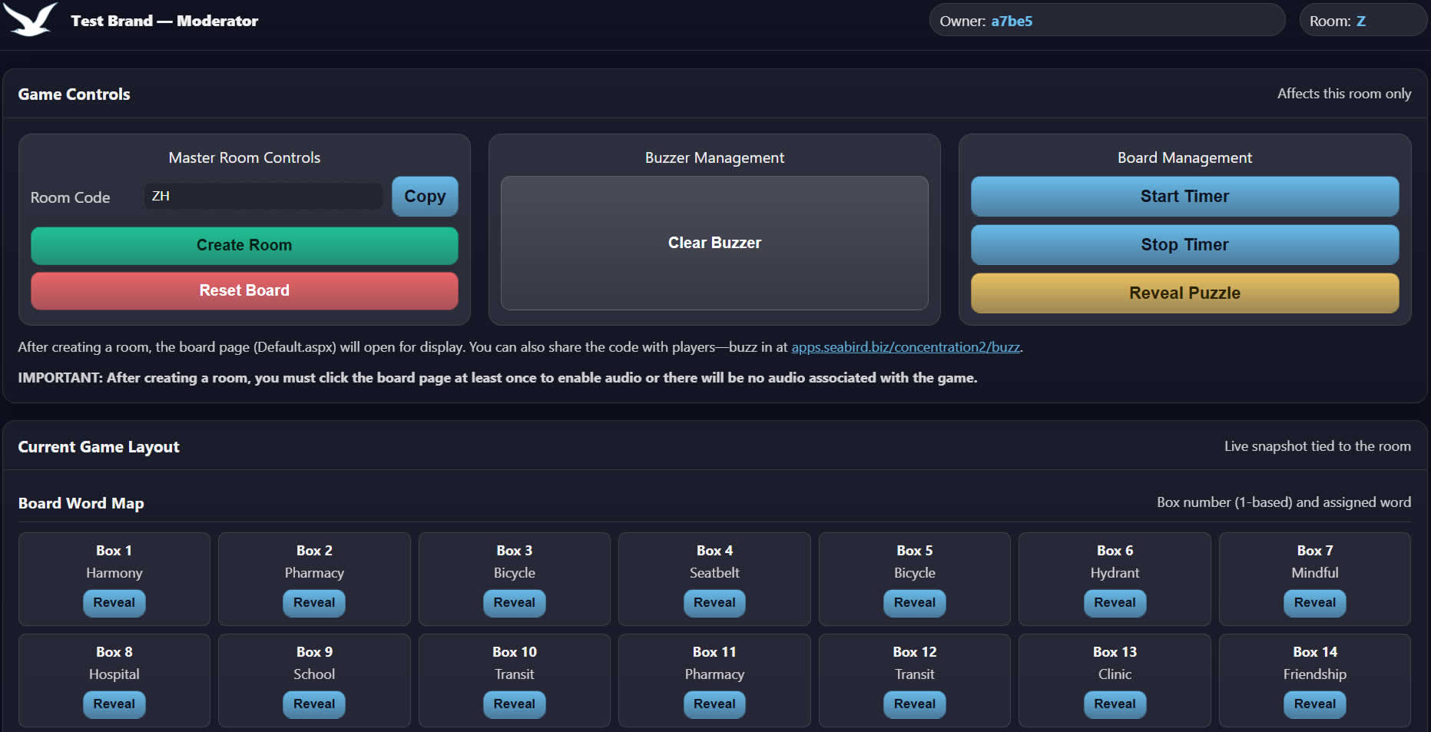The image size is (1431, 732).
Task: Click the Room Code input box
Action: [263, 196]
